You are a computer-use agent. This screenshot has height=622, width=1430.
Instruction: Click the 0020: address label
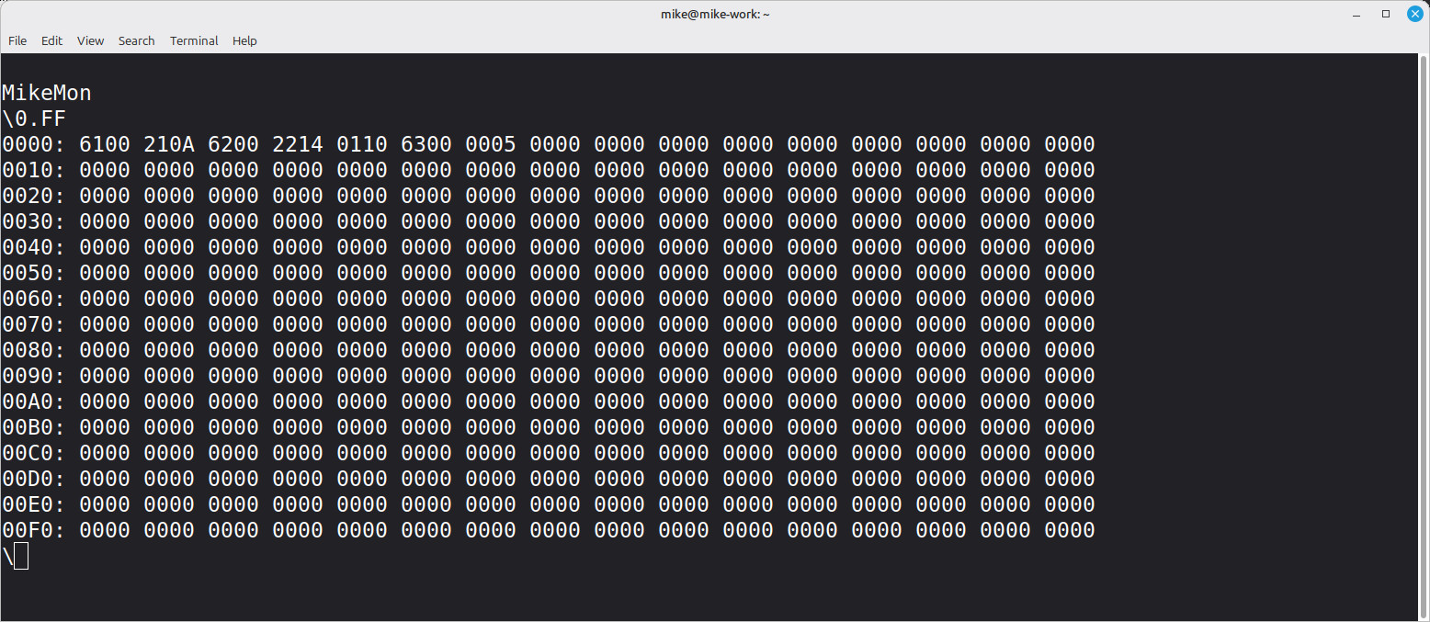point(34,196)
